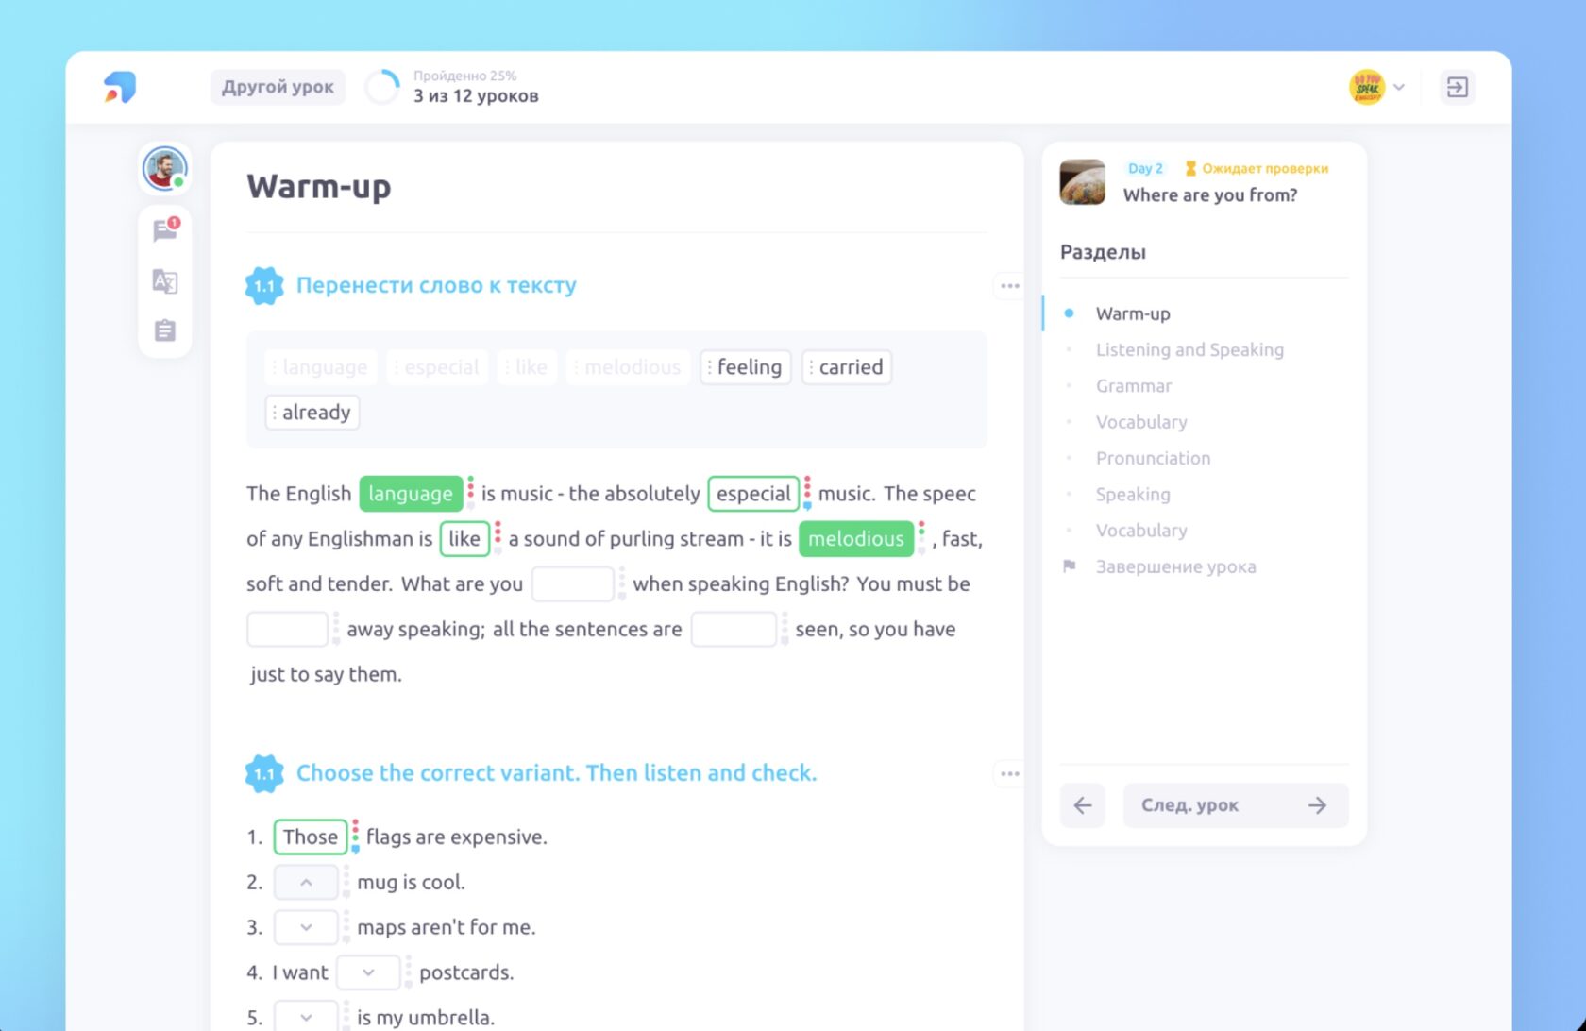Open the Speaking section

pos(1133,494)
